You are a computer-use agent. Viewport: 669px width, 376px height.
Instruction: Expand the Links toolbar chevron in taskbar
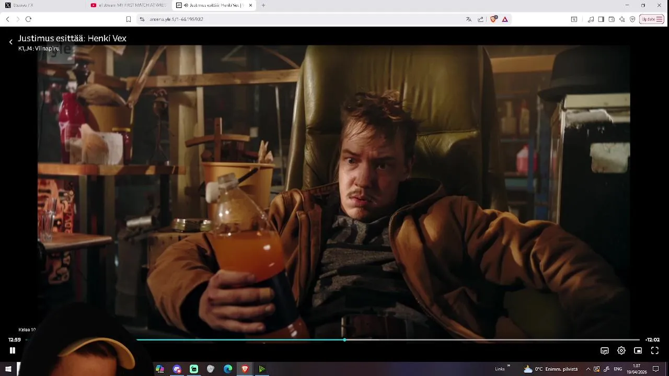click(x=509, y=367)
